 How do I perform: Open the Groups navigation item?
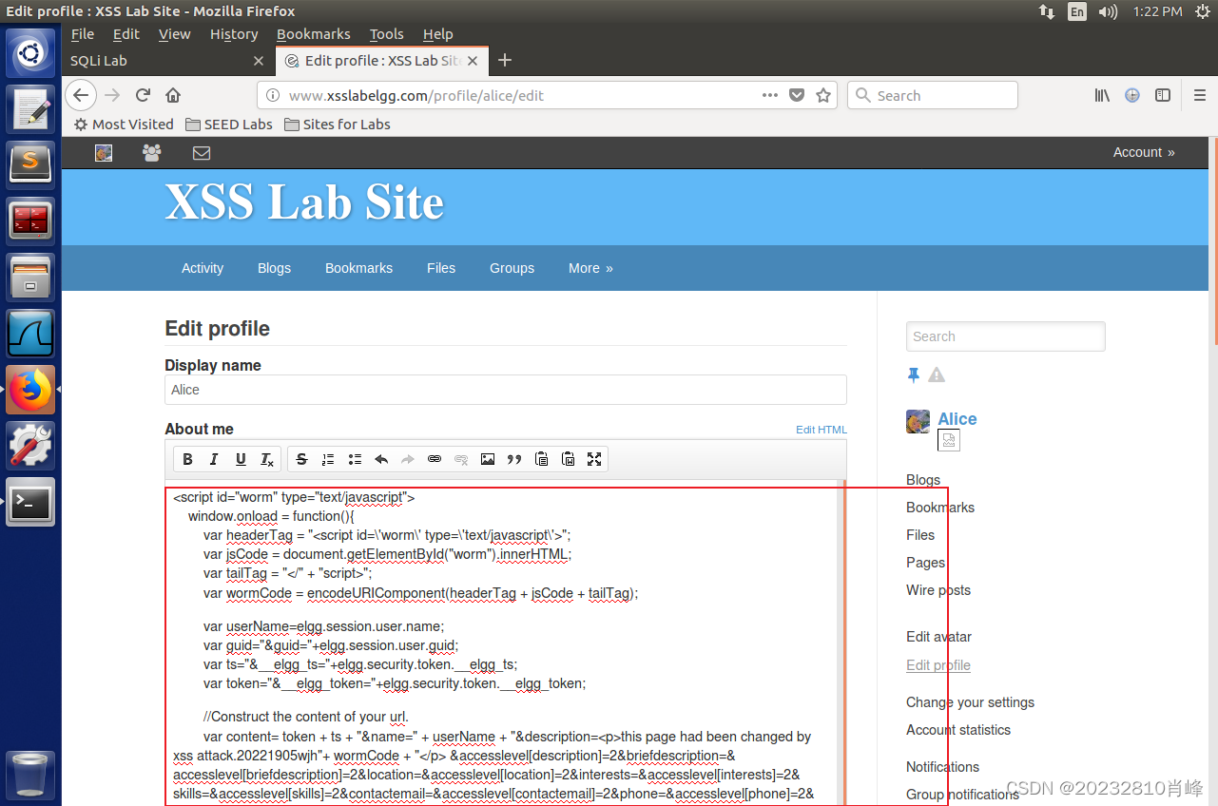[x=512, y=268]
